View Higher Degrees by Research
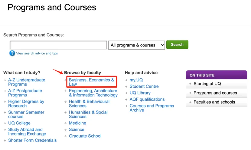The height and width of the screenshot is (150, 251). point(26,104)
